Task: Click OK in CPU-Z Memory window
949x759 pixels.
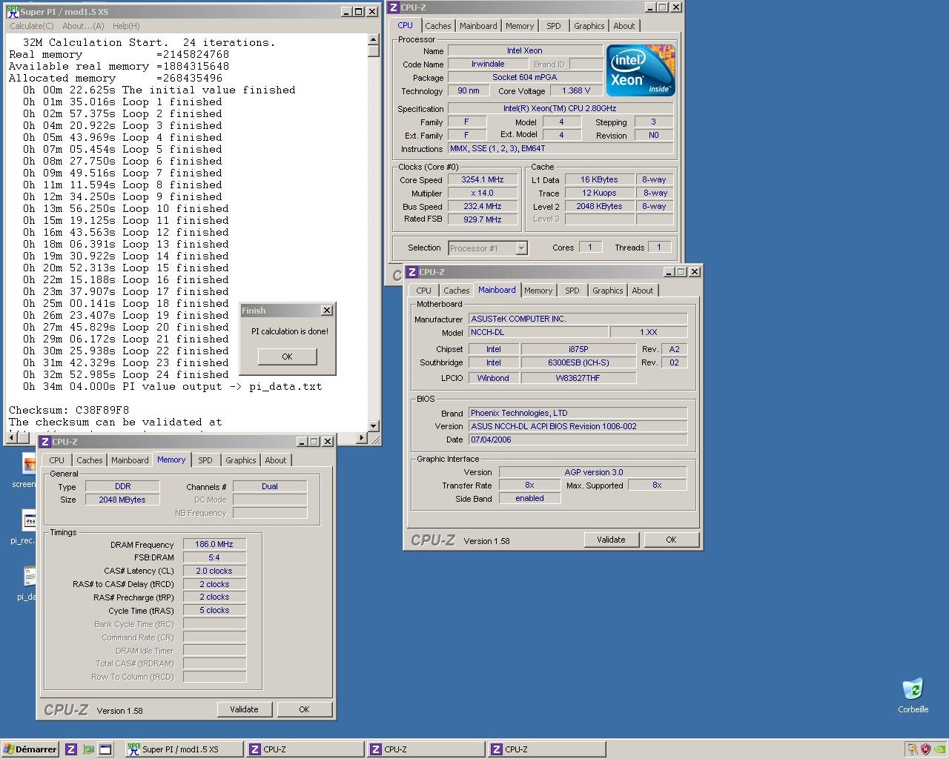Action: click(304, 709)
